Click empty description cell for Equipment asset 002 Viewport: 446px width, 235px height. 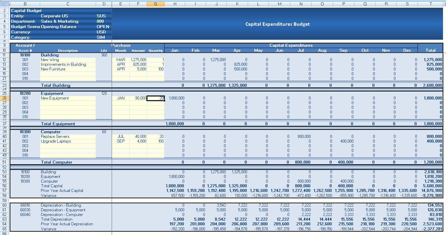(x=68, y=103)
